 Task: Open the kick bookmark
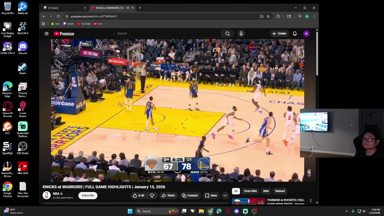pyautogui.click(x=55, y=24)
